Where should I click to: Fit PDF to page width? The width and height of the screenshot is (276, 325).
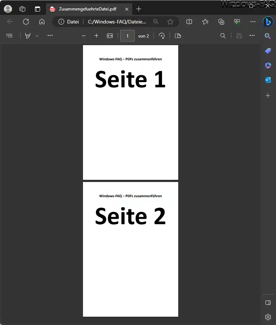click(110, 36)
